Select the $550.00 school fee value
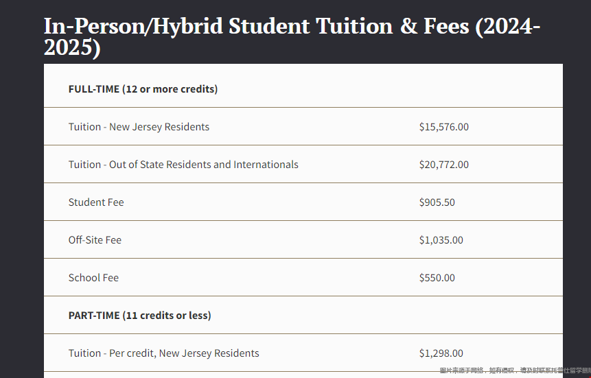 pyautogui.click(x=437, y=278)
